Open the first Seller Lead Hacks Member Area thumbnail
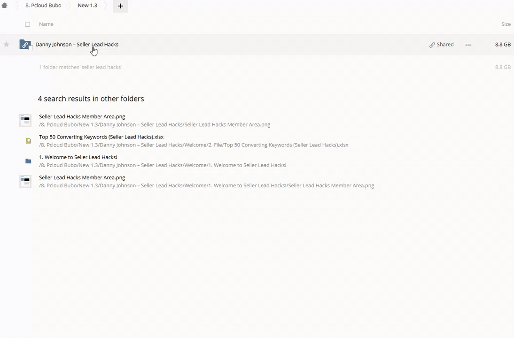Screen dimensions: 514x338 (25, 120)
